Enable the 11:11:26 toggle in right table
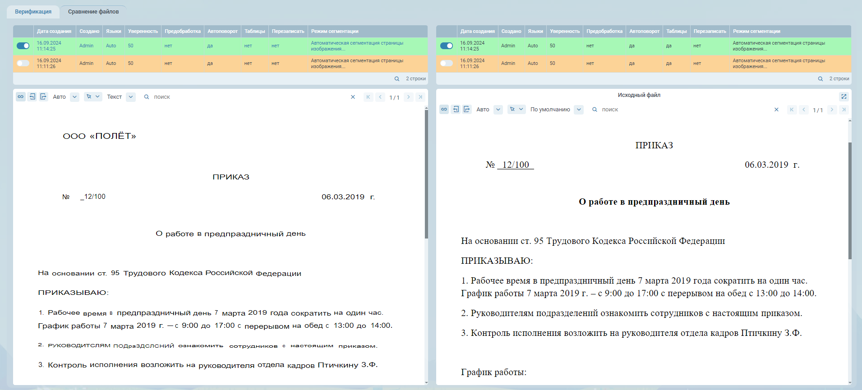The image size is (862, 390). pyautogui.click(x=446, y=64)
